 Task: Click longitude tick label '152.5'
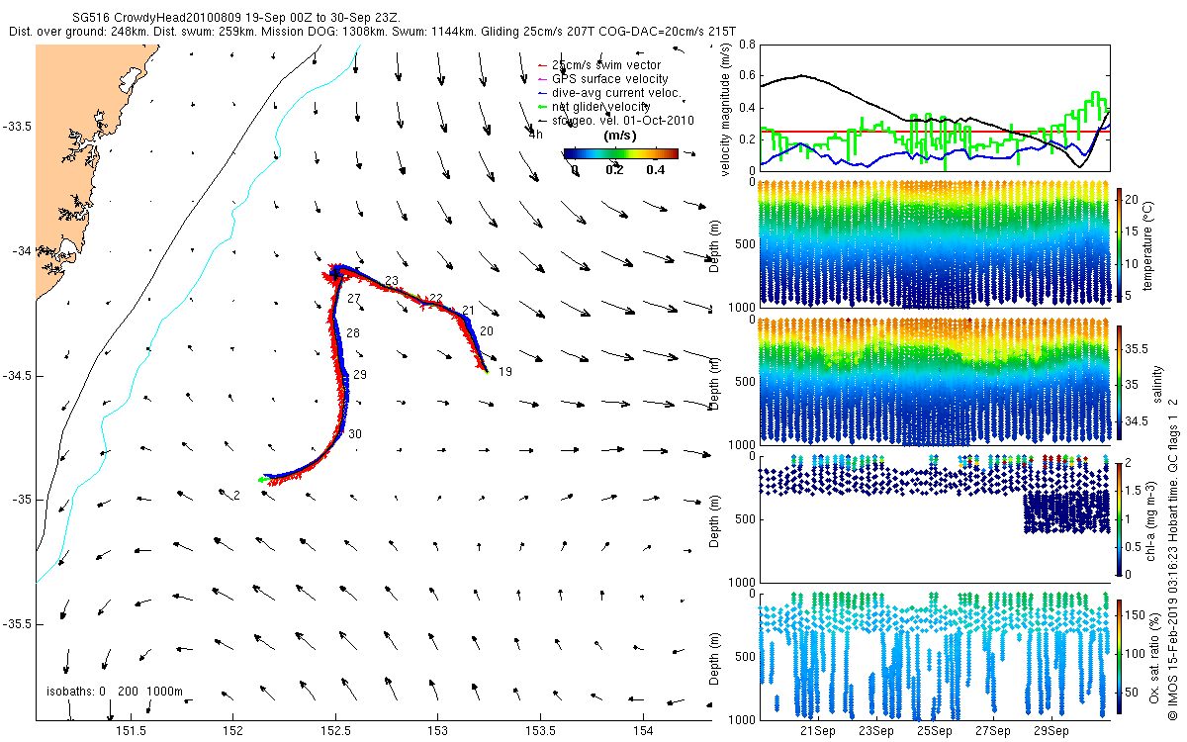(x=335, y=731)
